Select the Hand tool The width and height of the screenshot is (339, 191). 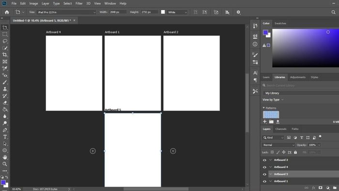5,157
